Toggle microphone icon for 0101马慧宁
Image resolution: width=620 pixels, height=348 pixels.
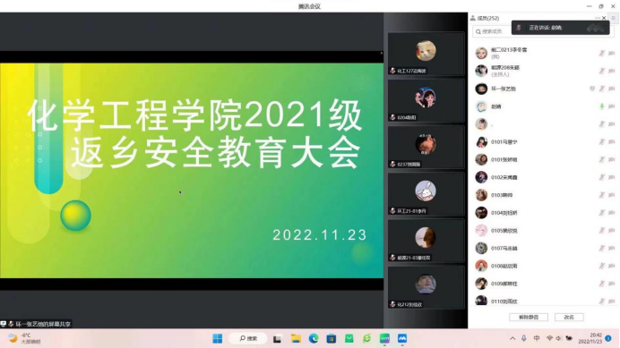pyautogui.click(x=601, y=142)
